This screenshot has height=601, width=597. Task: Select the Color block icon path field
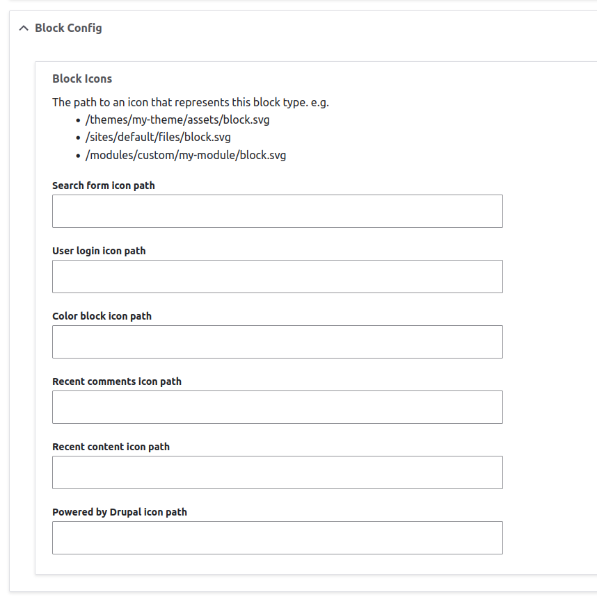pyautogui.click(x=277, y=341)
